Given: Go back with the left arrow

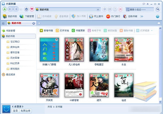Looking at the screenshot, I should [10, 9].
